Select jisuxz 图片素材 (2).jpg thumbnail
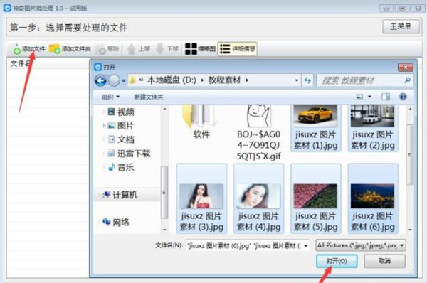Viewport: 427px width, 283px height. 373,128
